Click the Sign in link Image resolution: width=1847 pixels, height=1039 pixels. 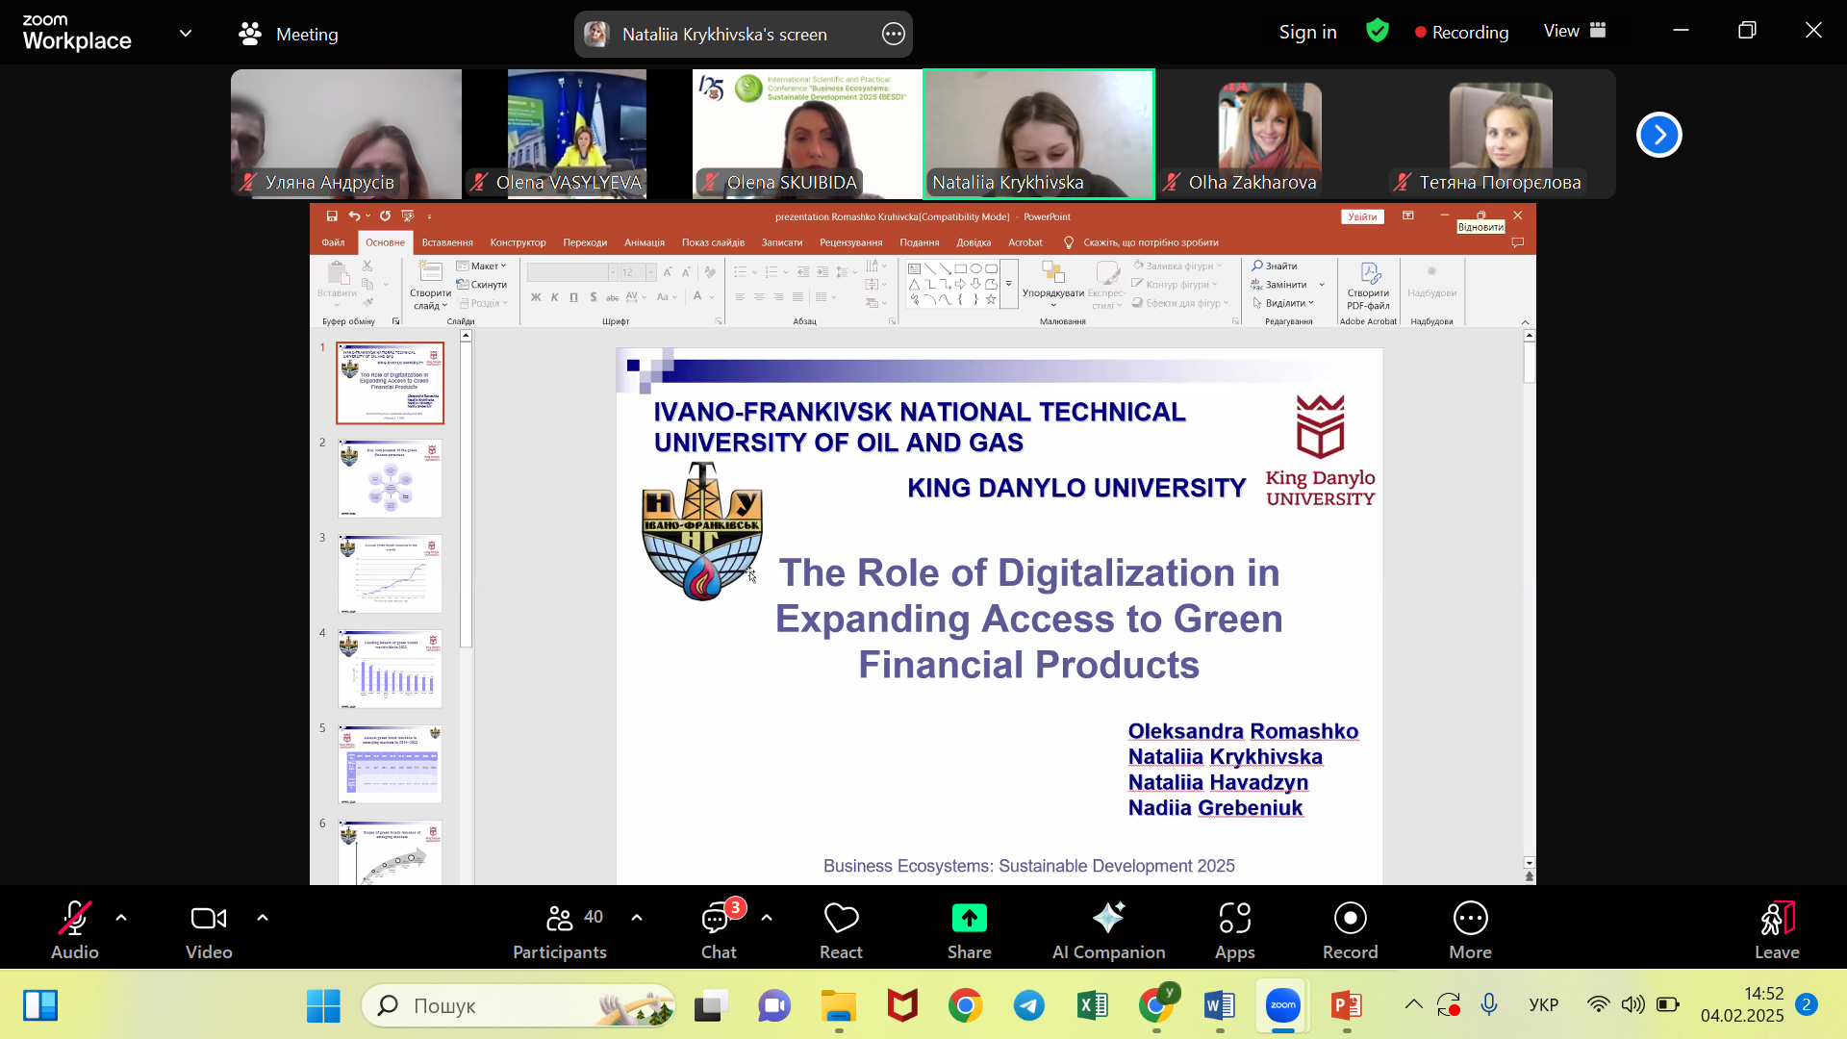1307,32
